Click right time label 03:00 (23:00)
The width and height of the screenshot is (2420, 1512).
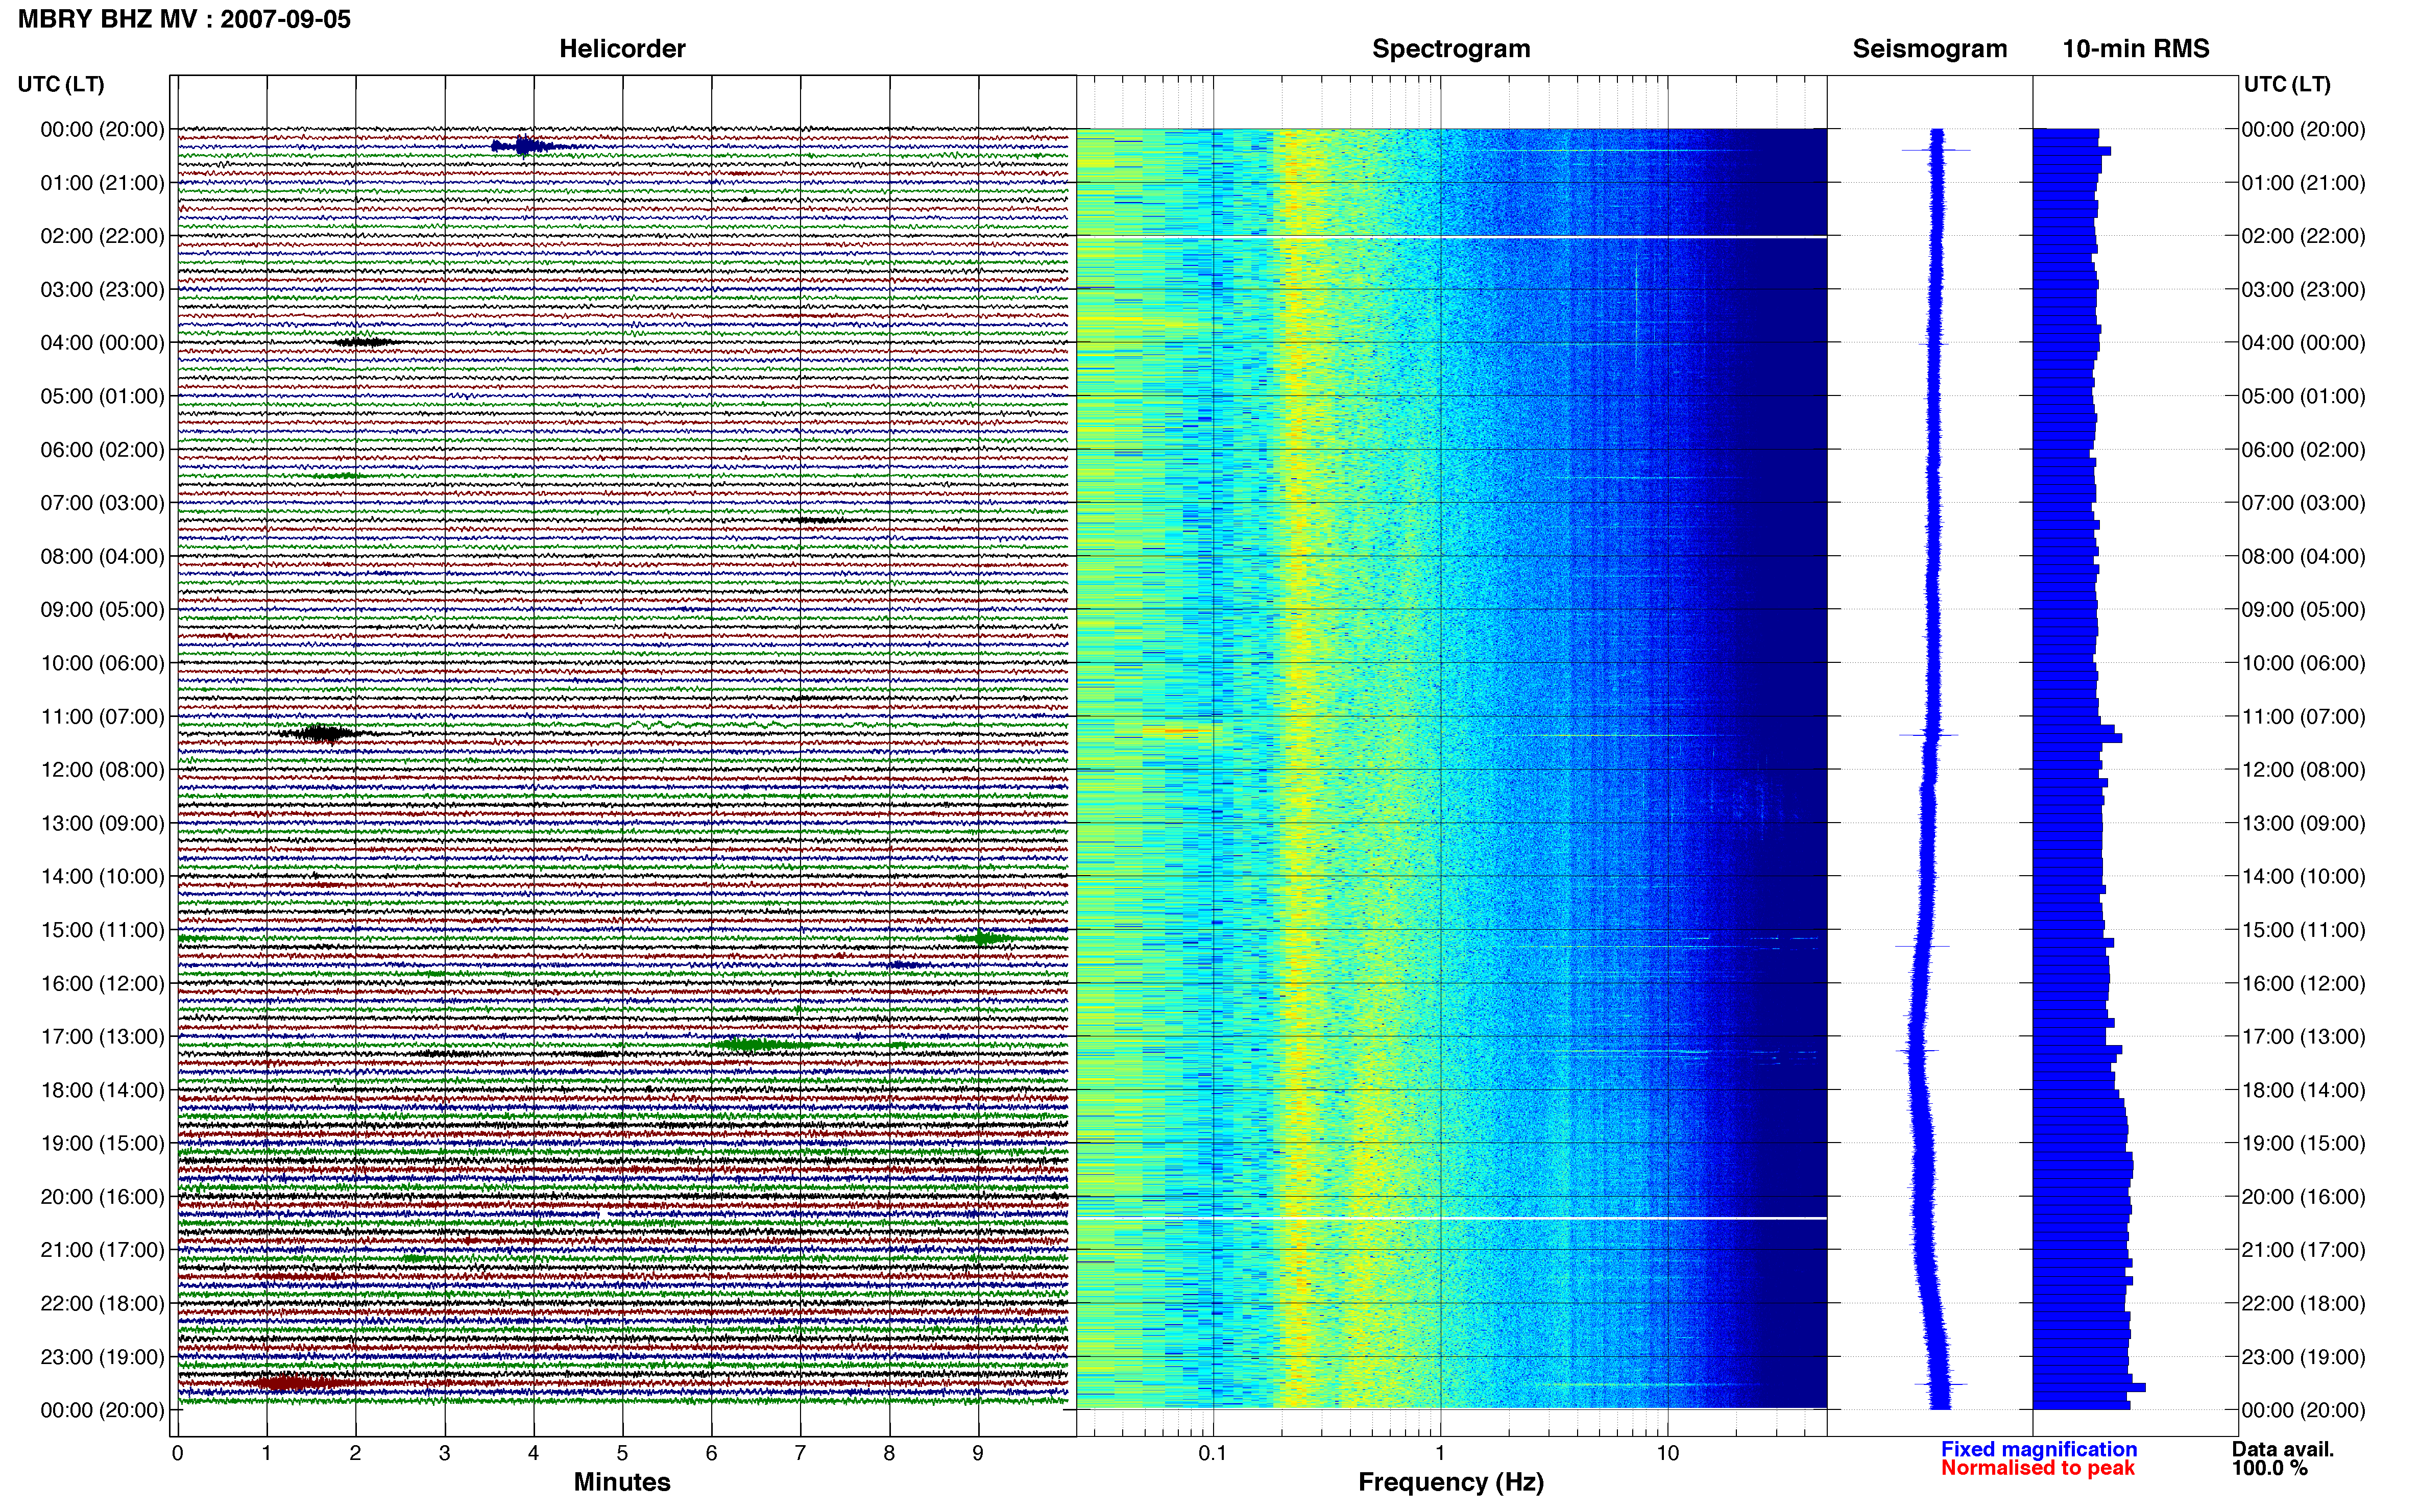[2303, 290]
